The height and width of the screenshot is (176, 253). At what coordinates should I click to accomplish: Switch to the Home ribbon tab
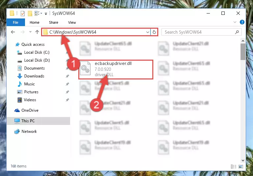pyautogui.click(x=35, y=22)
